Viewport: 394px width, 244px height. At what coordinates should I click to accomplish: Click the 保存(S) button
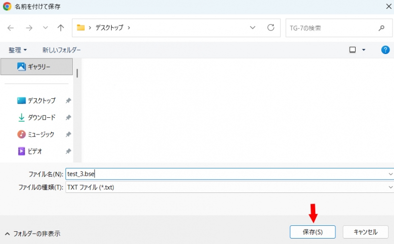(x=313, y=232)
